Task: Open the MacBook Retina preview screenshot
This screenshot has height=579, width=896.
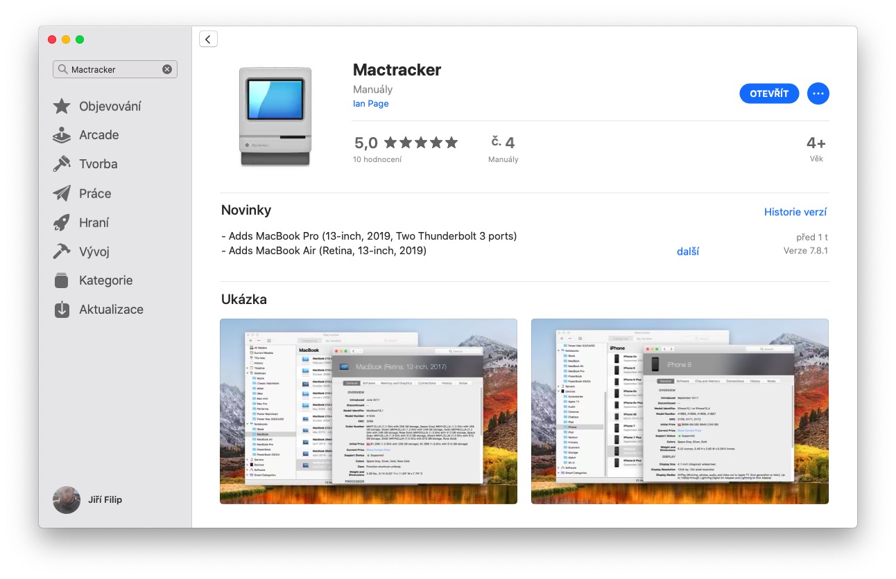Action: (368, 411)
